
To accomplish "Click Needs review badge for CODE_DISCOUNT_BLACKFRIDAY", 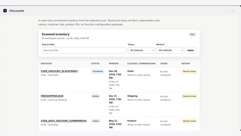I will (x=189, y=71).
